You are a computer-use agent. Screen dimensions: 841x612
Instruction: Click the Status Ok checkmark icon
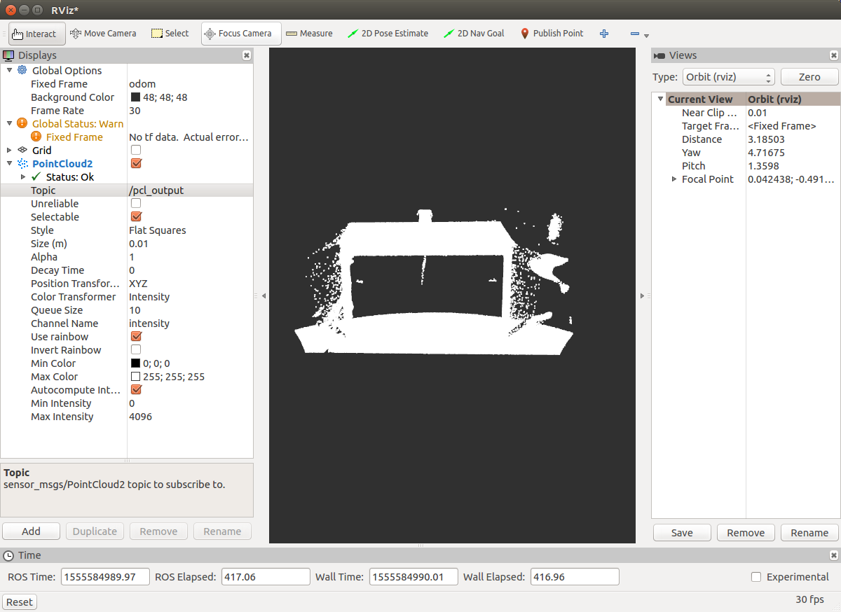pyautogui.click(x=36, y=176)
